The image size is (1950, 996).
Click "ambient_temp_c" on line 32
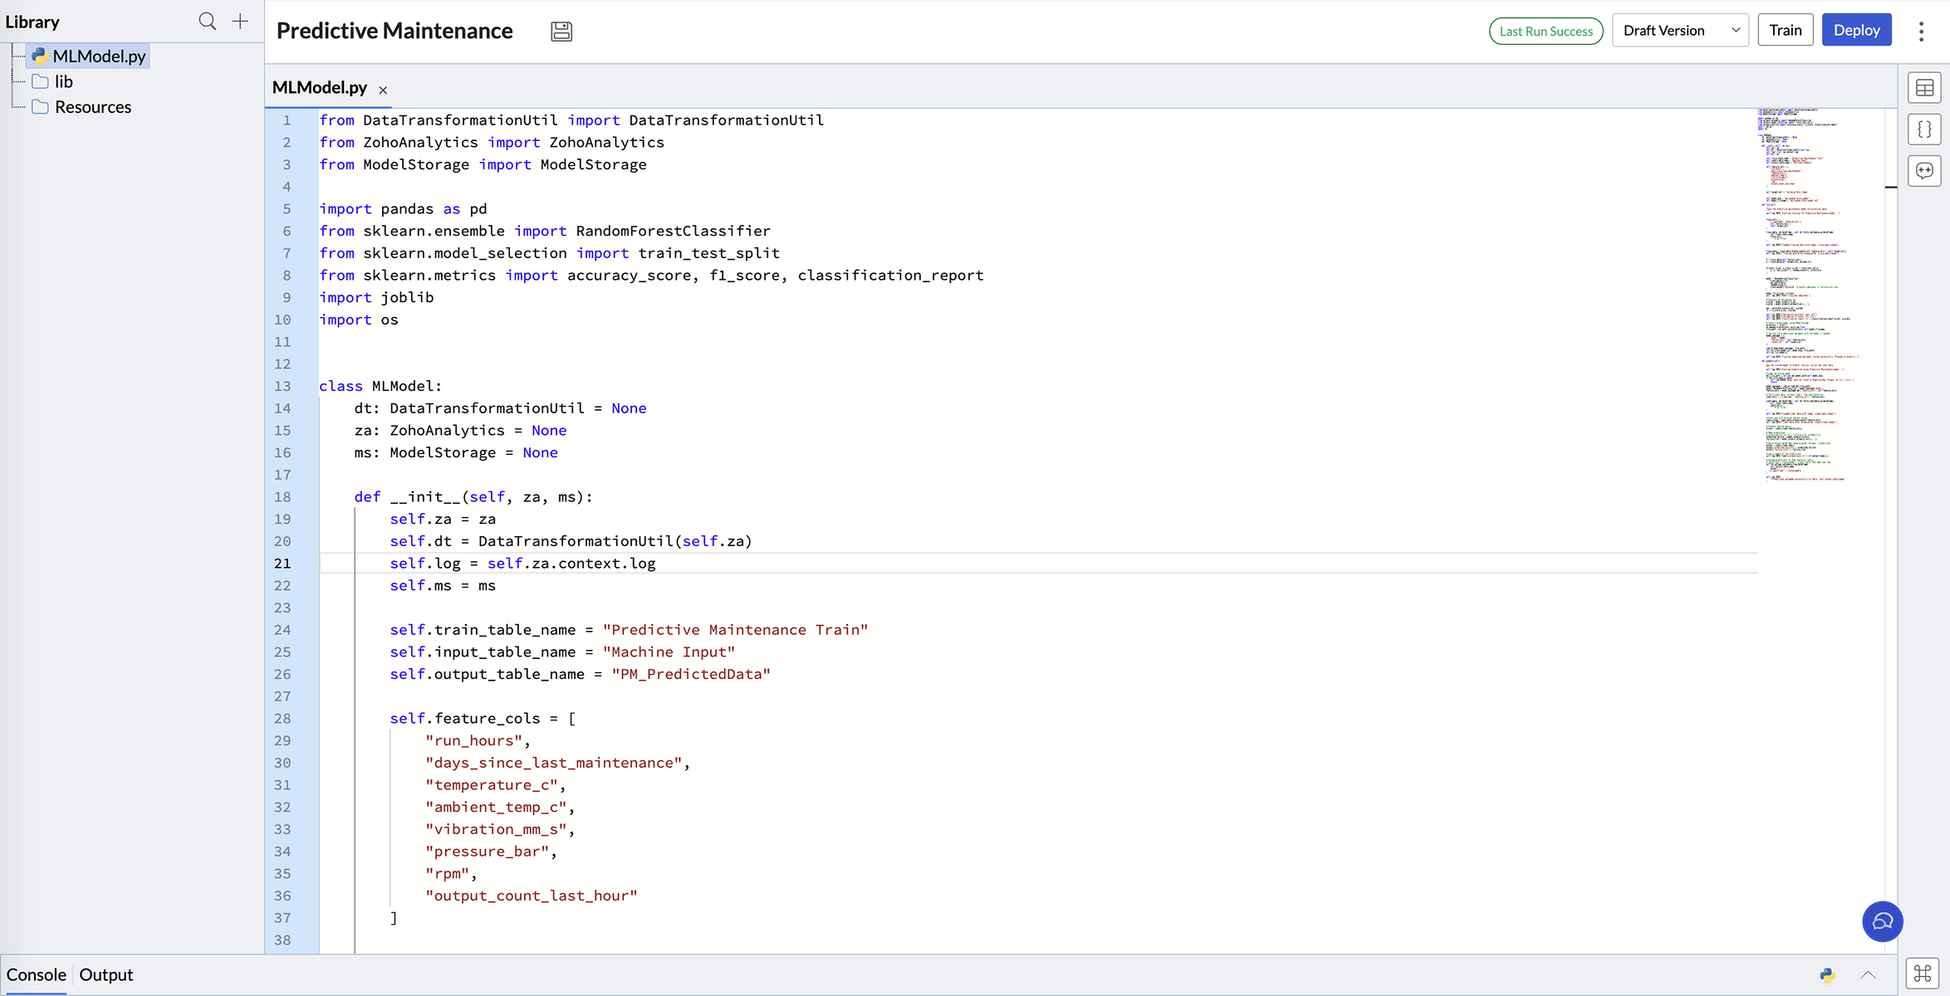[496, 807]
